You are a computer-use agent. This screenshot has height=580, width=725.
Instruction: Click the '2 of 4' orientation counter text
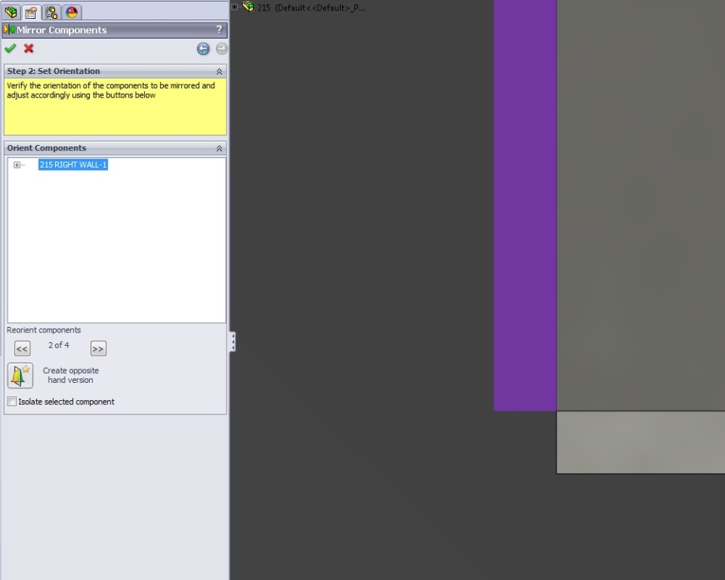pyautogui.click(x=59, y=345)
